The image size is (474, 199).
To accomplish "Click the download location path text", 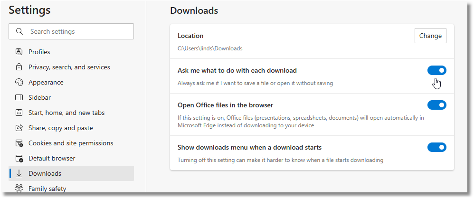I will pyautogui.click(x=210, y=48).
